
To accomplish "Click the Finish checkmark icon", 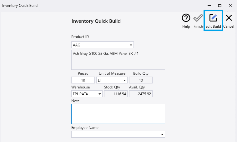I will [x=198, y=18].
